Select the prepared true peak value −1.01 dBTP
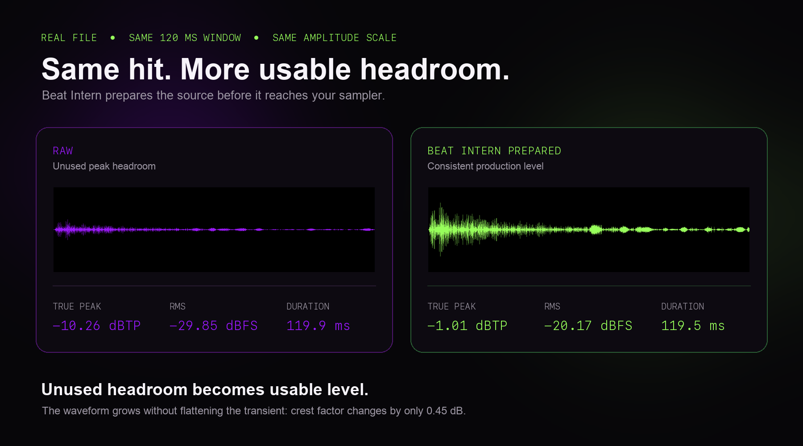 coord(468,326)
